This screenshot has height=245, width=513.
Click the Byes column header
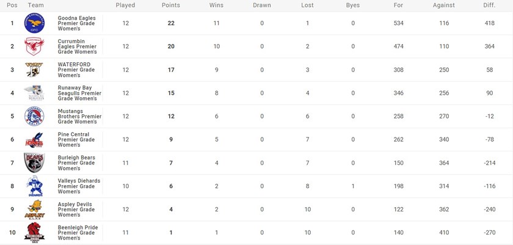[x=353, y=5]
